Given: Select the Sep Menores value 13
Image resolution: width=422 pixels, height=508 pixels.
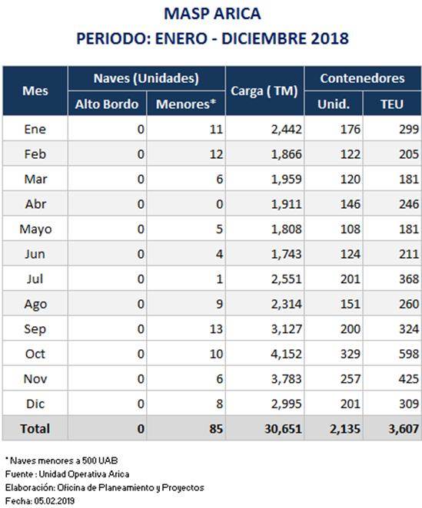Looking at the screenshot, I should point(216,329).
